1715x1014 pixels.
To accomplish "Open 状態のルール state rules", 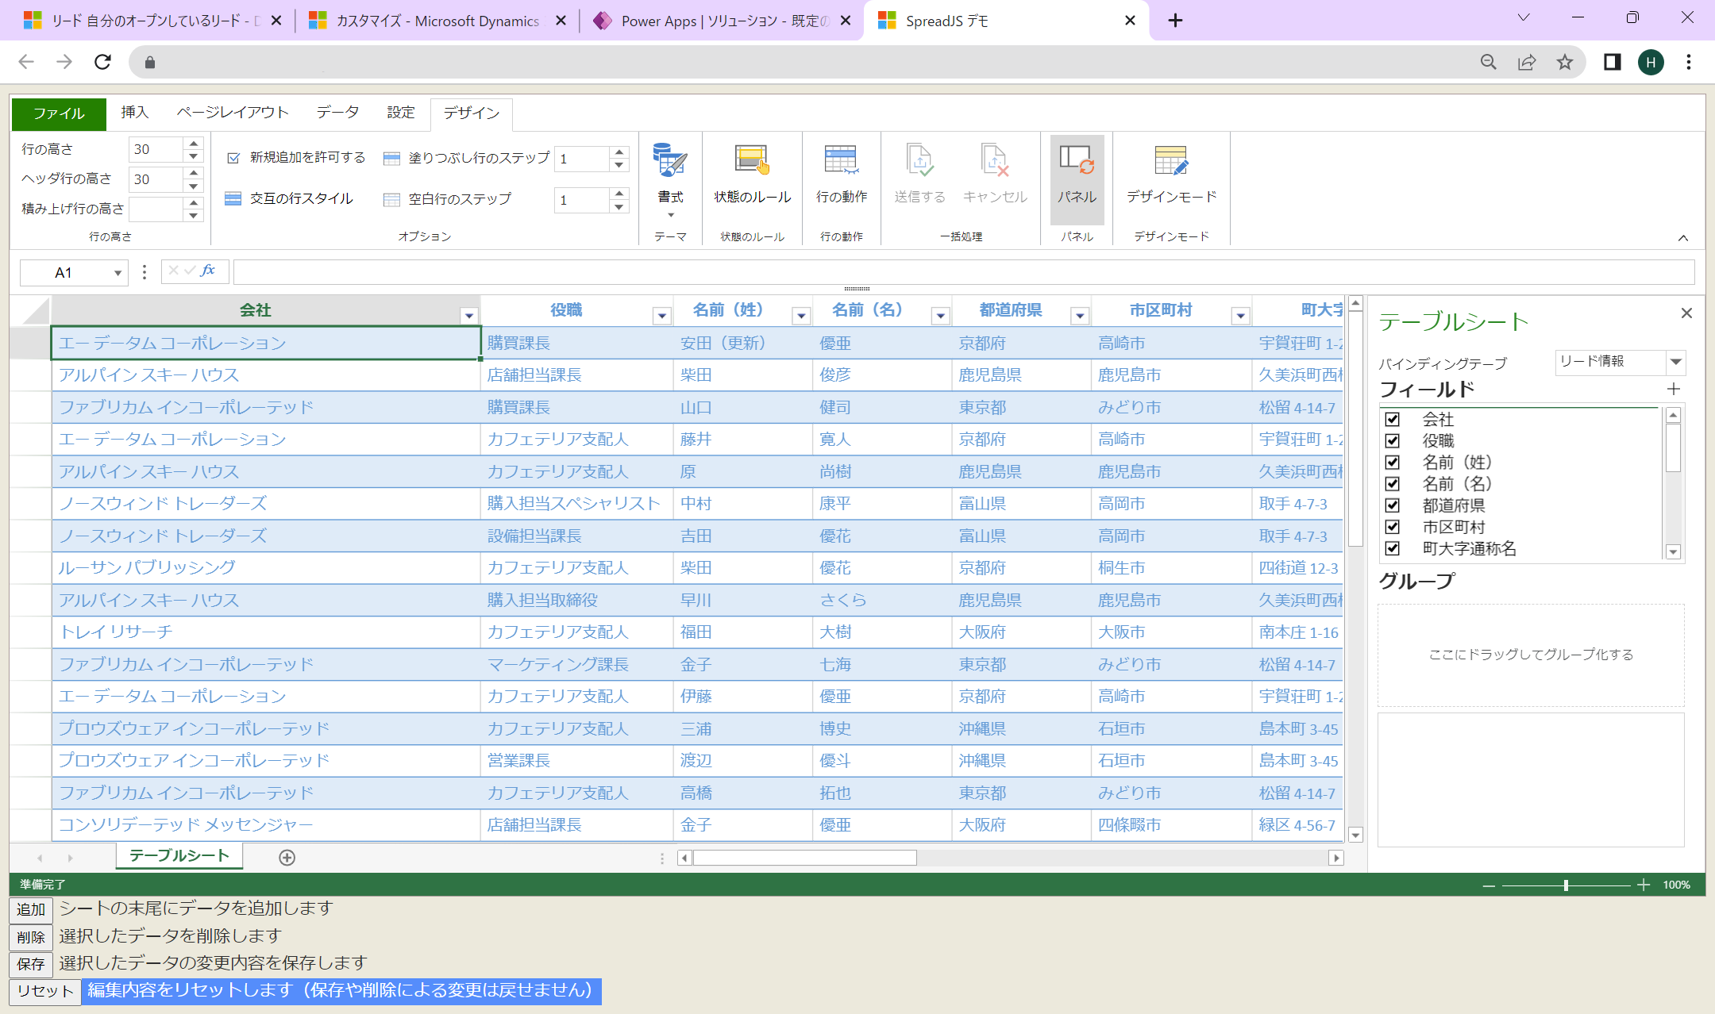I will (752, 175).
